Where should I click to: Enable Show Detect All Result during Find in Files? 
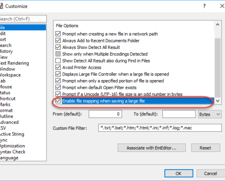tap(58, 61)
